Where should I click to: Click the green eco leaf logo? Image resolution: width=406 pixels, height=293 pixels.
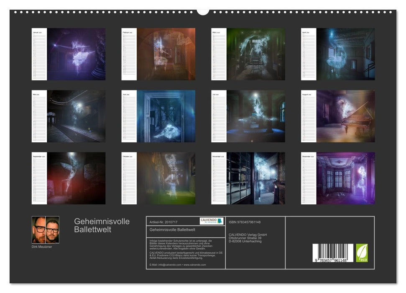point(363,252)
